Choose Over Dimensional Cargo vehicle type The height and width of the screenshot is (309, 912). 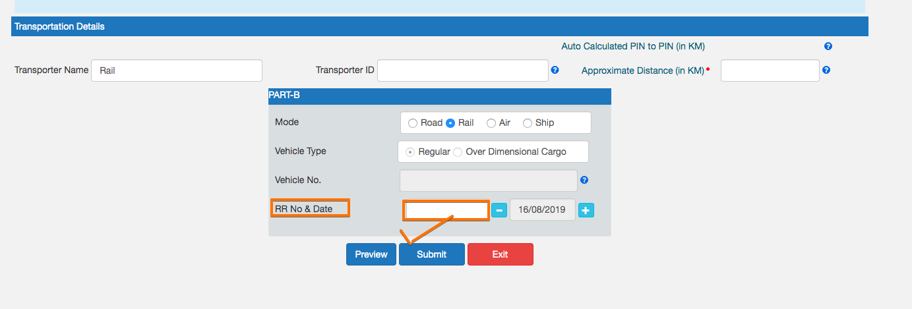click(458, 152)
